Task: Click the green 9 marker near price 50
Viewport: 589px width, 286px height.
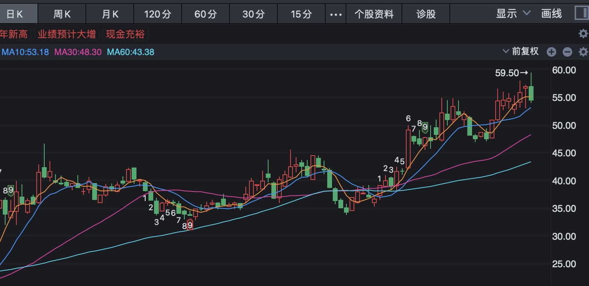Action: click(425, 127)
